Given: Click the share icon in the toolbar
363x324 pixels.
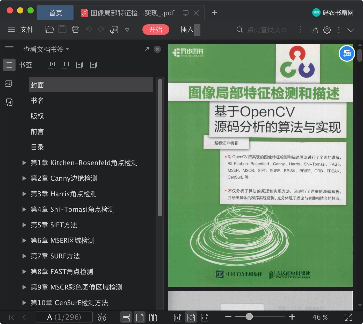Looking at the screenshot, I should [x=315, y=30].
